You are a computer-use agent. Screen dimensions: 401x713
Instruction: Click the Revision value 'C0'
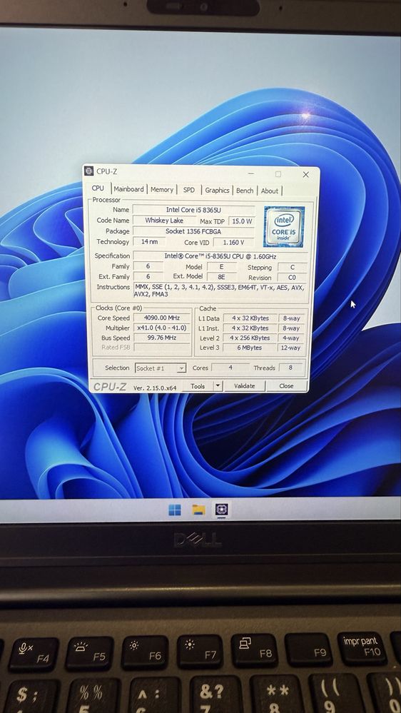pos(292,278)
